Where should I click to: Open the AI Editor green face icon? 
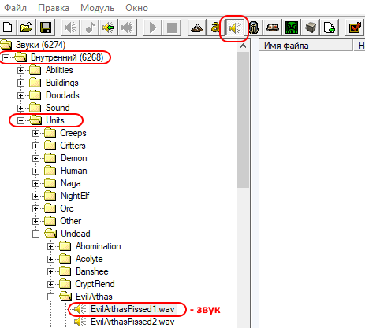click(292, 28)
